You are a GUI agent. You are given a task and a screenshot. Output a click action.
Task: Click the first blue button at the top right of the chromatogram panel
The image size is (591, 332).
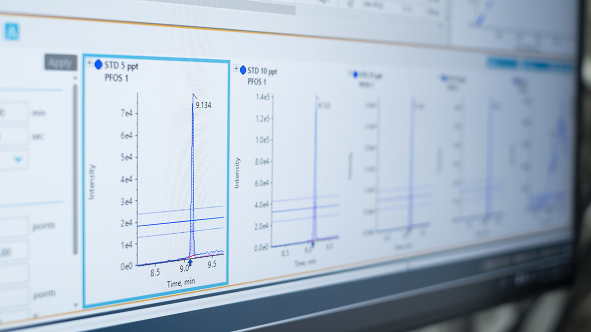pyautogui.click(x=502, y=63)
